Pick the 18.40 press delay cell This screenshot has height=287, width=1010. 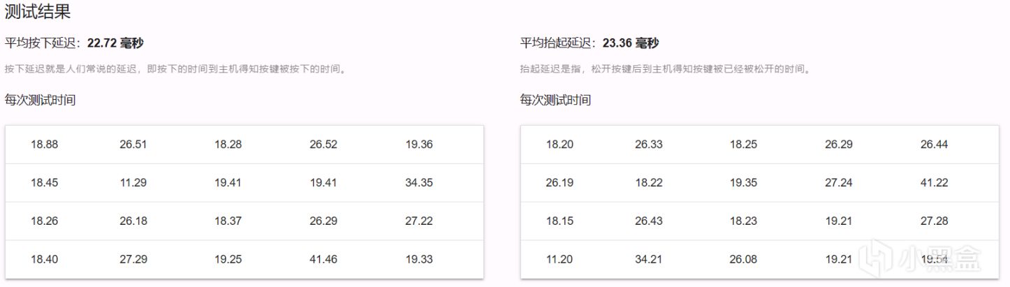pyautogui.click(x=45, y=259)
